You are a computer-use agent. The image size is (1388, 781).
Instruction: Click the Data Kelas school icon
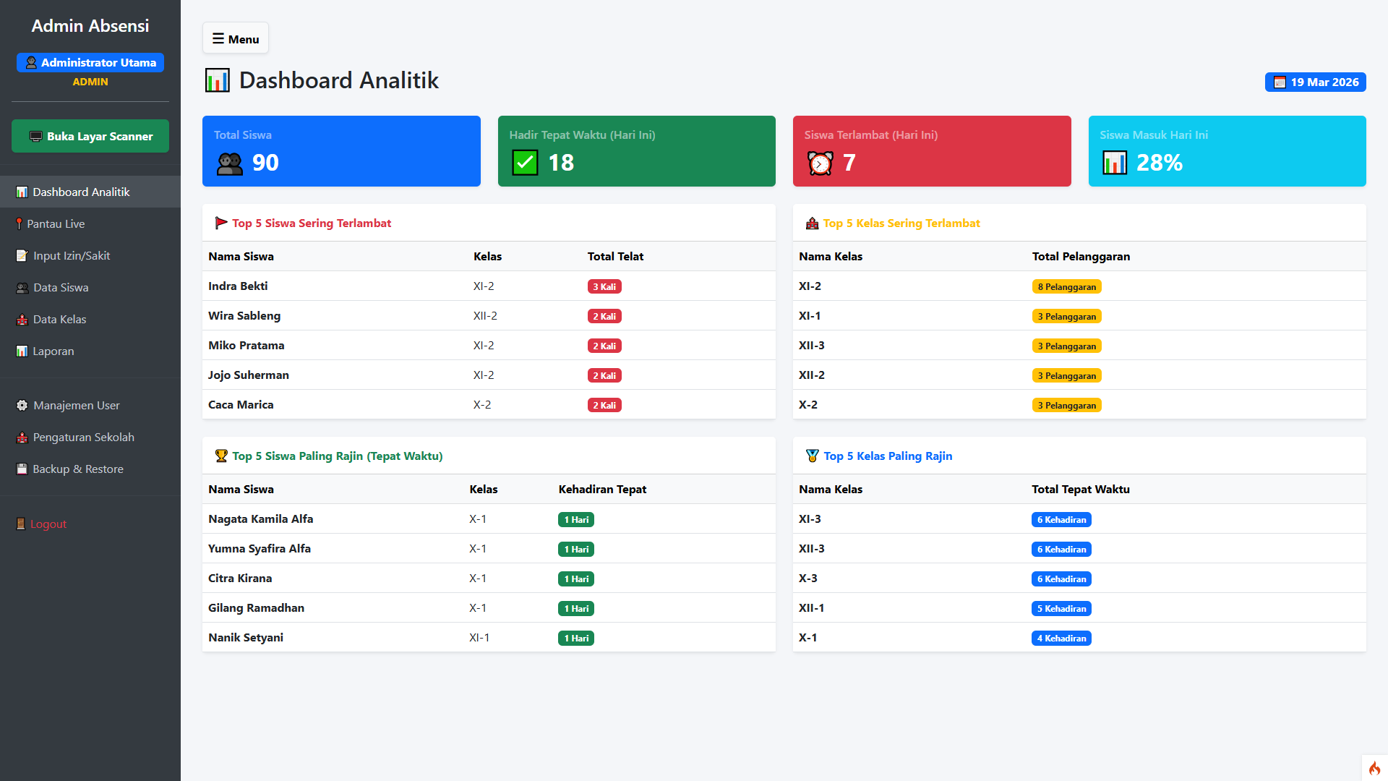(x=22, y=320)
